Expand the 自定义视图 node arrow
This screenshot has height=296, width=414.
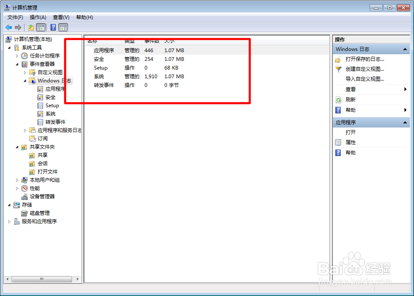pos(25,72)
